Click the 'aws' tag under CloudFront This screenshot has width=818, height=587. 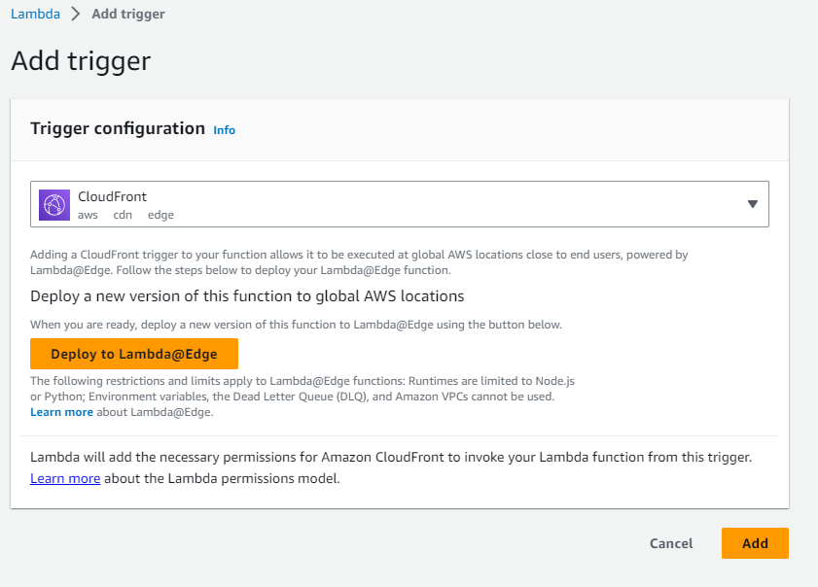pos(88,215)
